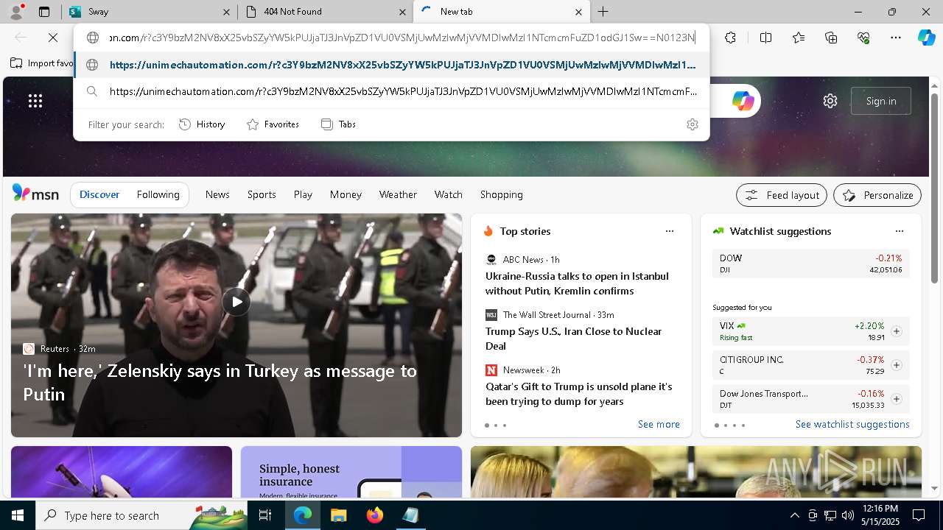Open the Watch section
Screen dimensions: 943x530
point(449,194)
